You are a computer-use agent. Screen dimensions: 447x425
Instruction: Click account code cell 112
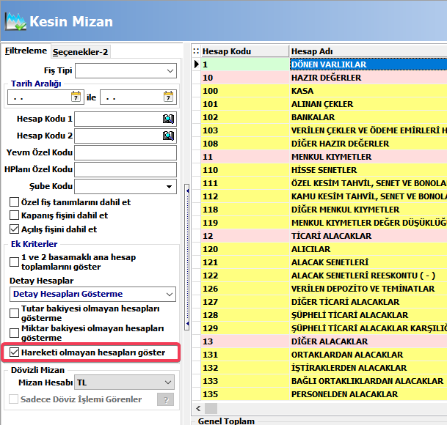click(x=245, y=196)
